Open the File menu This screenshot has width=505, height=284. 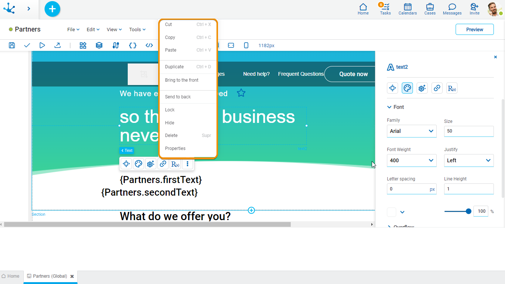(x=73, y=29)
